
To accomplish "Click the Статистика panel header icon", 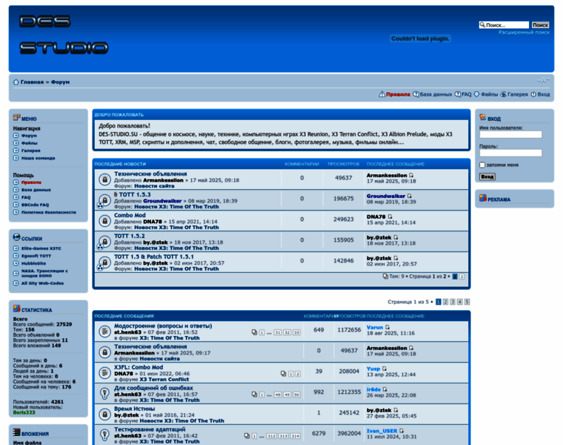I will pos(16,309).
